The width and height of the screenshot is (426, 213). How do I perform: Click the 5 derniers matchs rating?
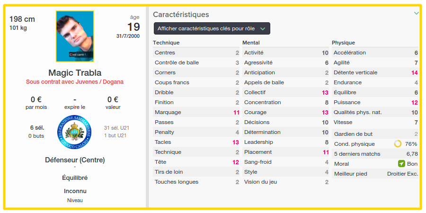pos(412,154)
